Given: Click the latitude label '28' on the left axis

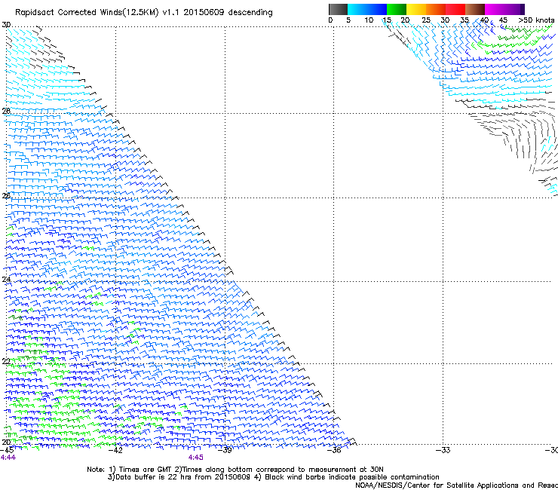Looking at the screenshot, I should (x=6, y=111).
